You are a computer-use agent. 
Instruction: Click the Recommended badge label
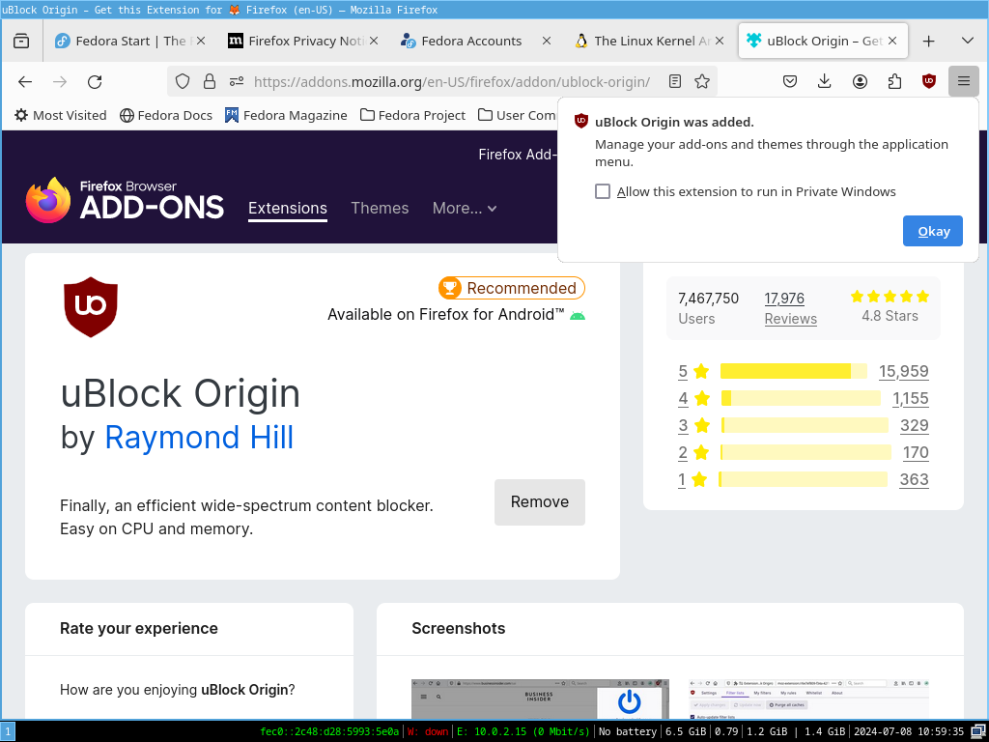tap(522, 288)
